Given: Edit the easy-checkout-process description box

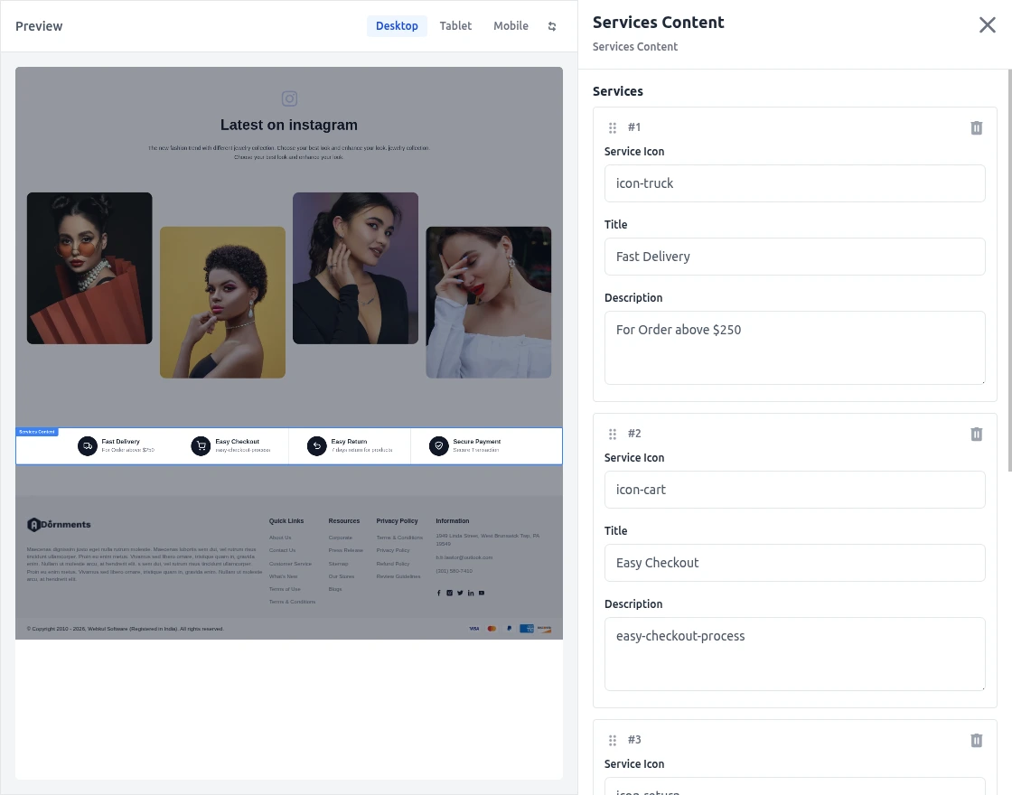Looking at the screenshot, I should click(794, 654).
